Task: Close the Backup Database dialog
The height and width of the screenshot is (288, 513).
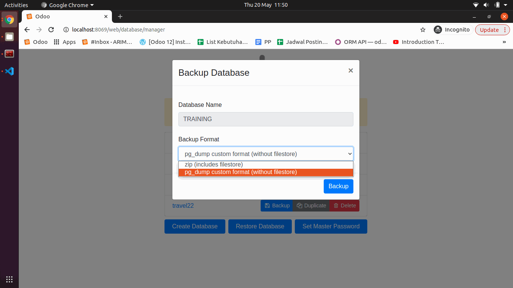Action: [350, 70]
